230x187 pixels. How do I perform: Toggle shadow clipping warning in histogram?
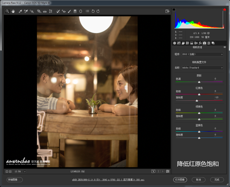174,10
